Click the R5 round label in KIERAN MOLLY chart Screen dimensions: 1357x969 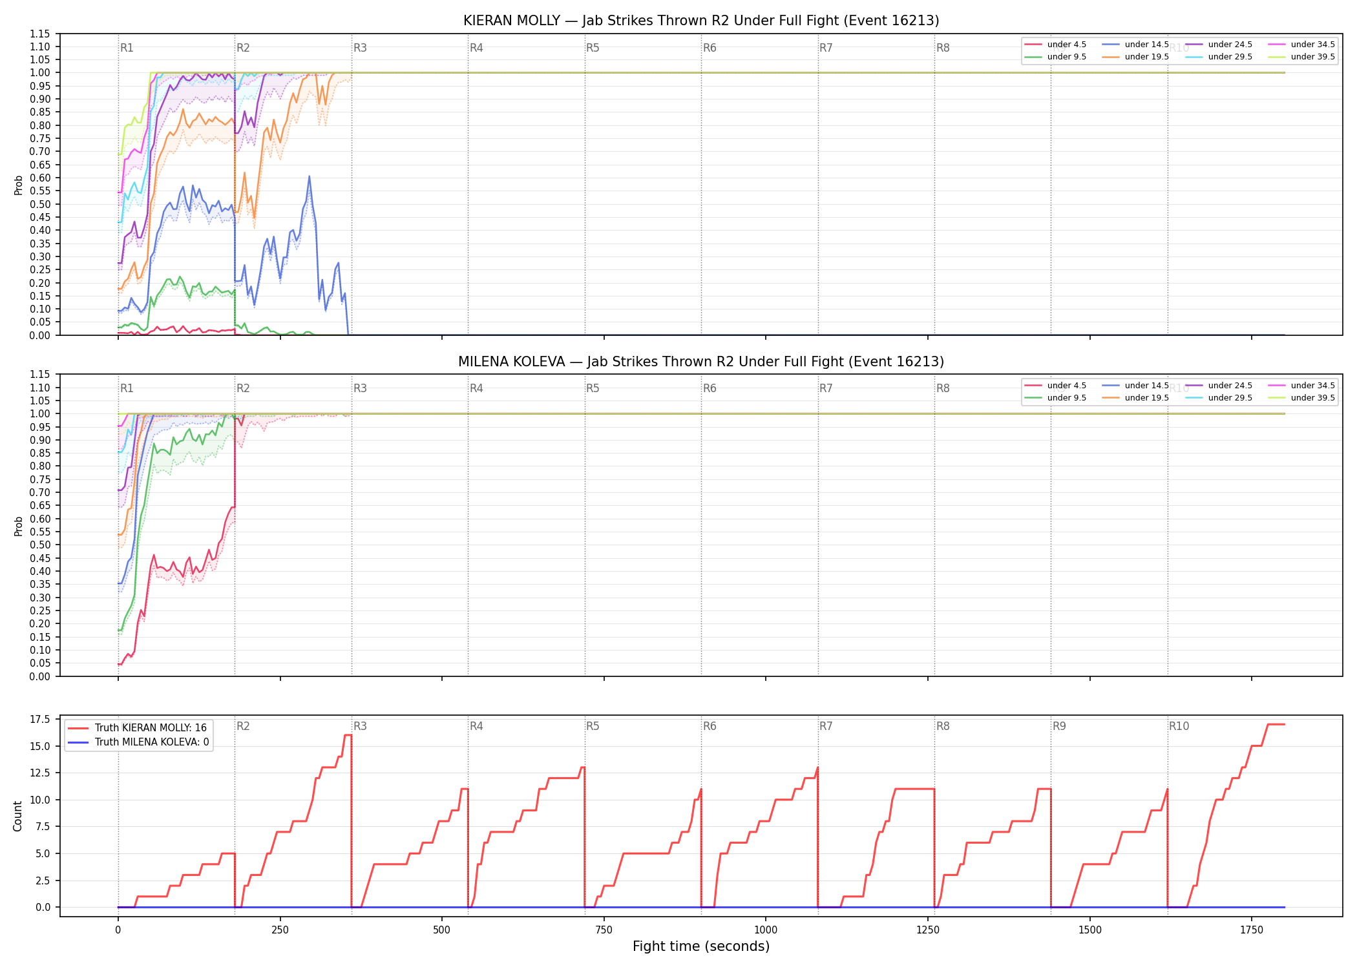tap(593, 48)
